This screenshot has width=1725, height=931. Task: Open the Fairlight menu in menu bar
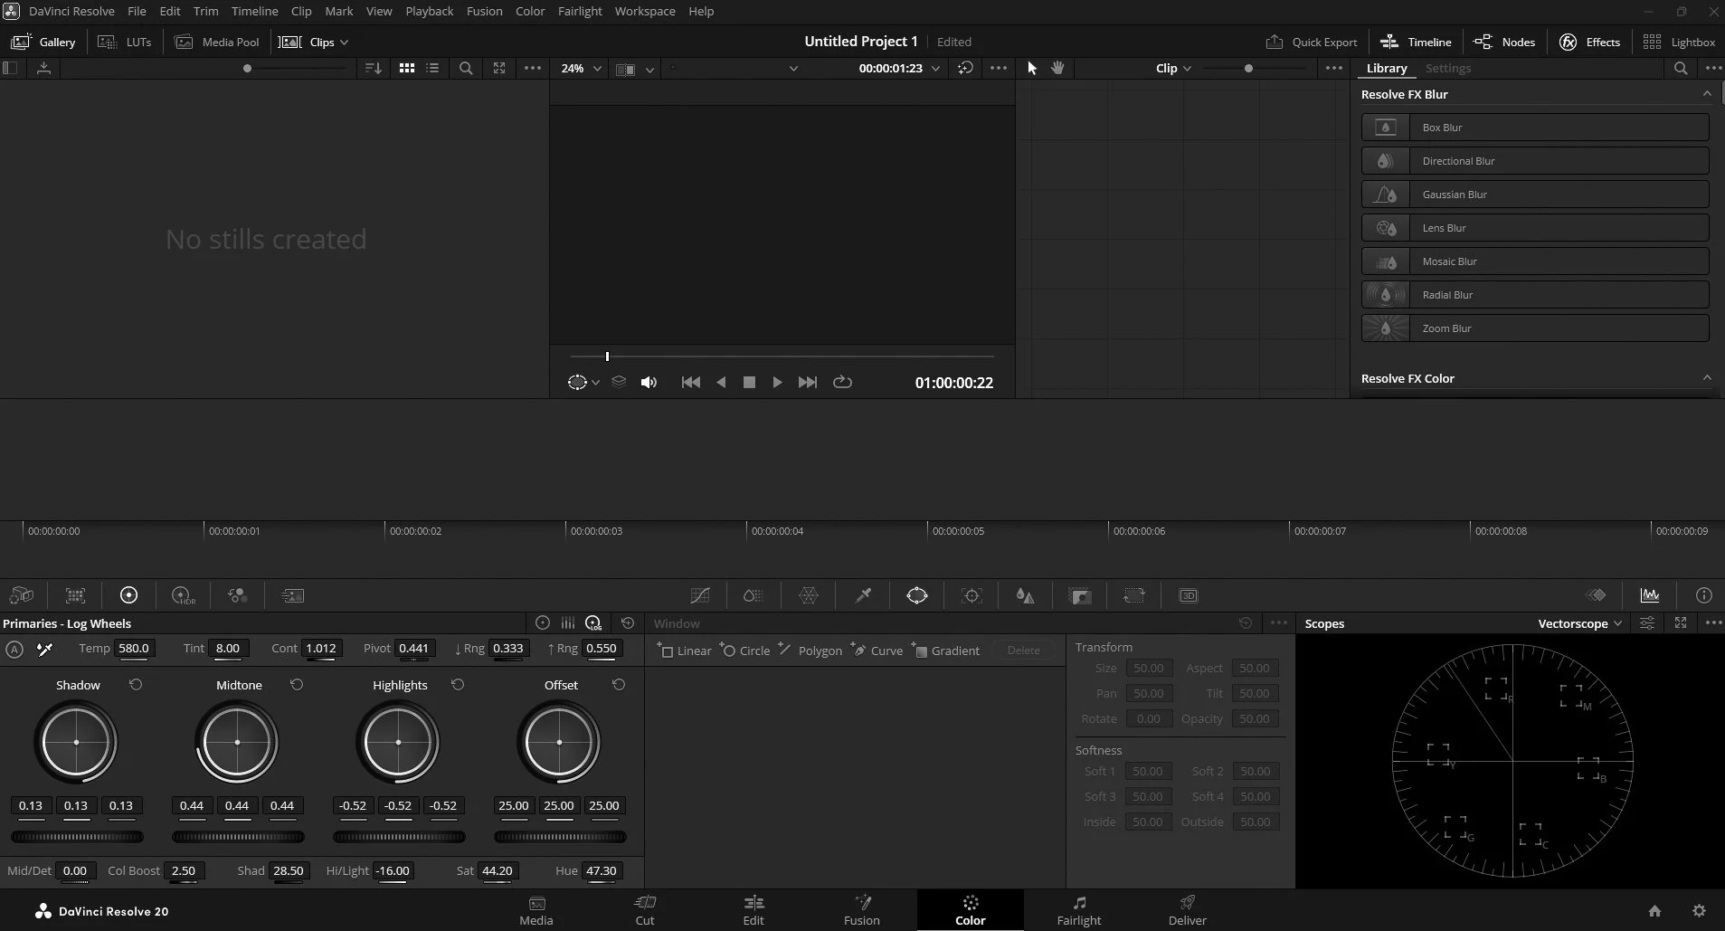coord(580,11)
